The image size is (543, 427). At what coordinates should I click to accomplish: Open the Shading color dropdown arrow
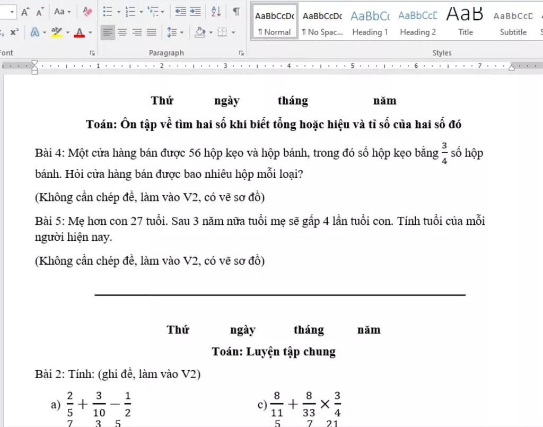pyautogui.click(x=211, y=32)
